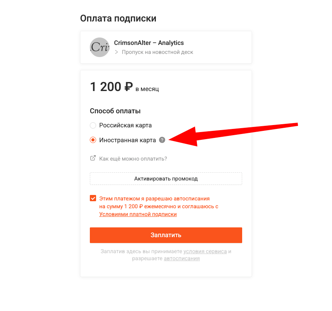Click the Пропуск на новостной деск subtitle

157,52
